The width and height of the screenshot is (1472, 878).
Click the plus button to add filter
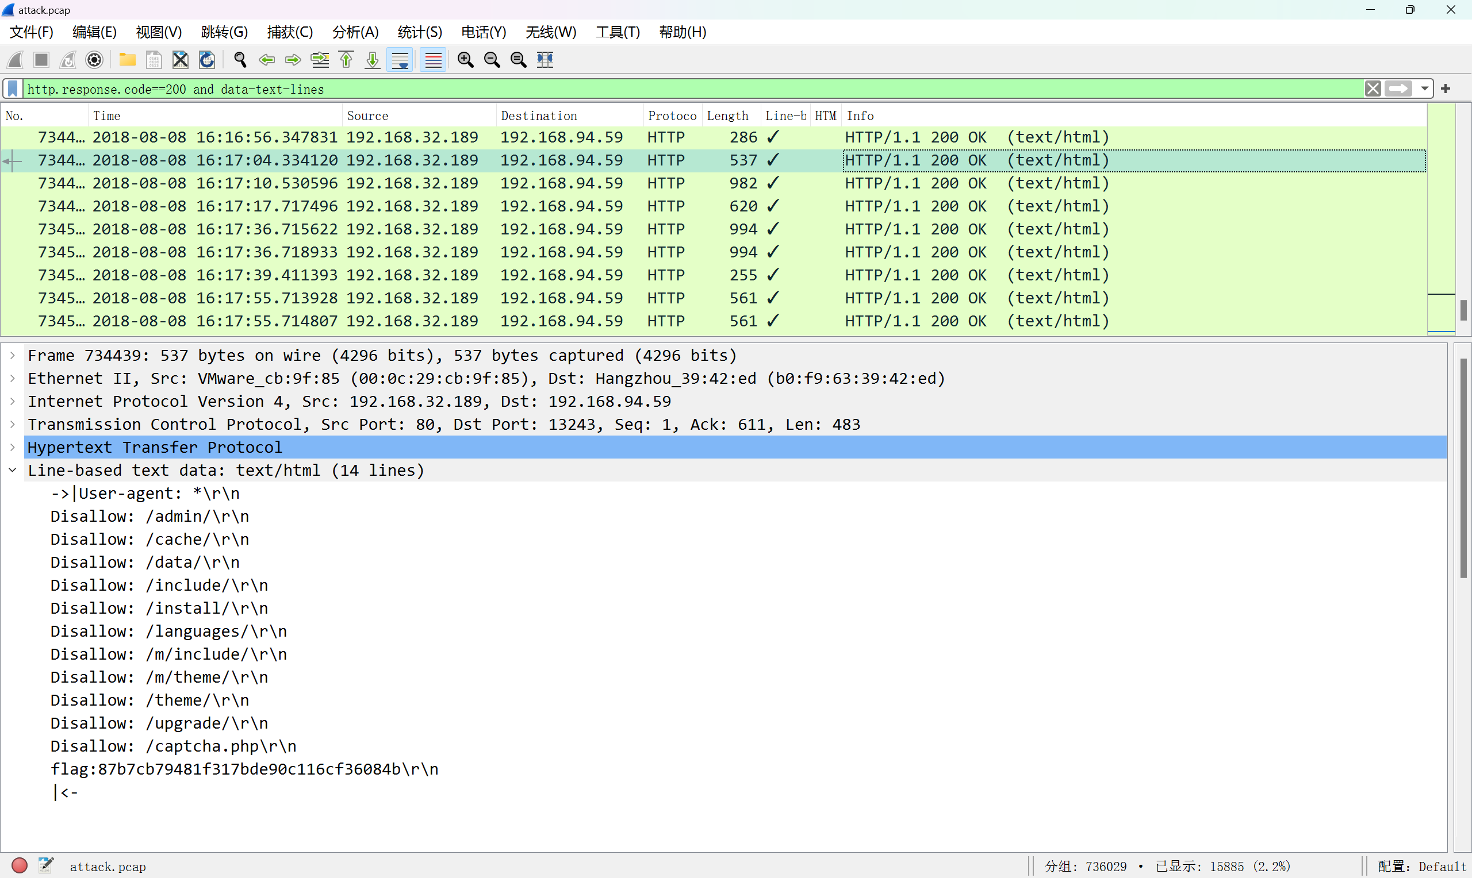click(x=1446, y=88)
